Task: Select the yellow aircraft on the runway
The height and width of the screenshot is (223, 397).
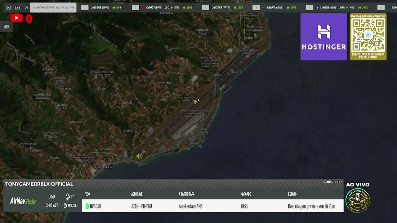Action: point(138,156)
